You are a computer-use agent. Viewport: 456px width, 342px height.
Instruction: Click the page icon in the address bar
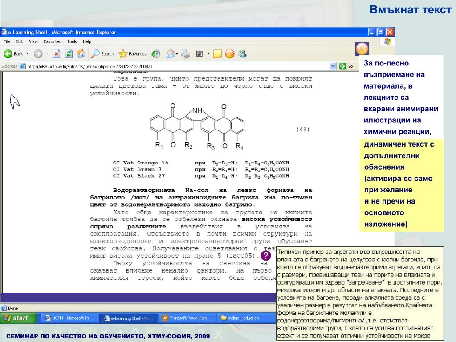tap(23, 66)
